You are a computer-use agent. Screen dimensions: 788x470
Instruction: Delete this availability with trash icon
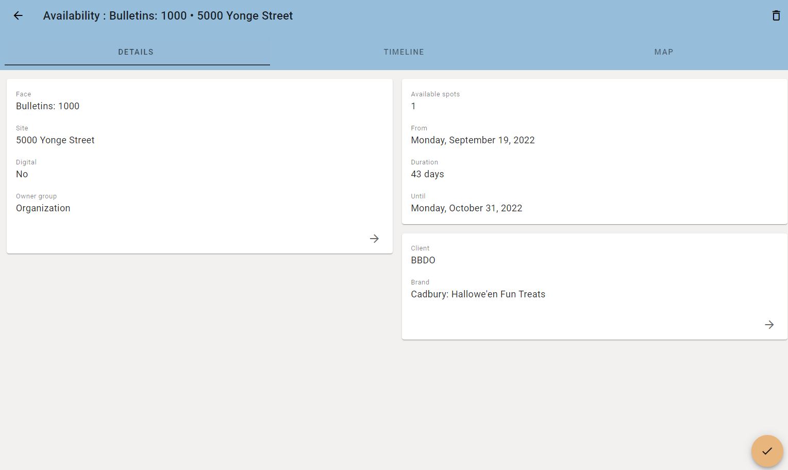point(776,15)
